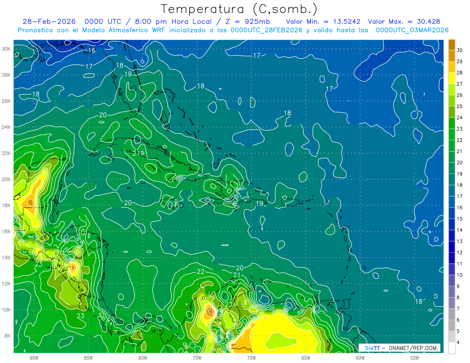This screenshot has height=363, width=470.
Task: Pick the light gray swatch between 4 and 5
Action: [x=452, y=337]
